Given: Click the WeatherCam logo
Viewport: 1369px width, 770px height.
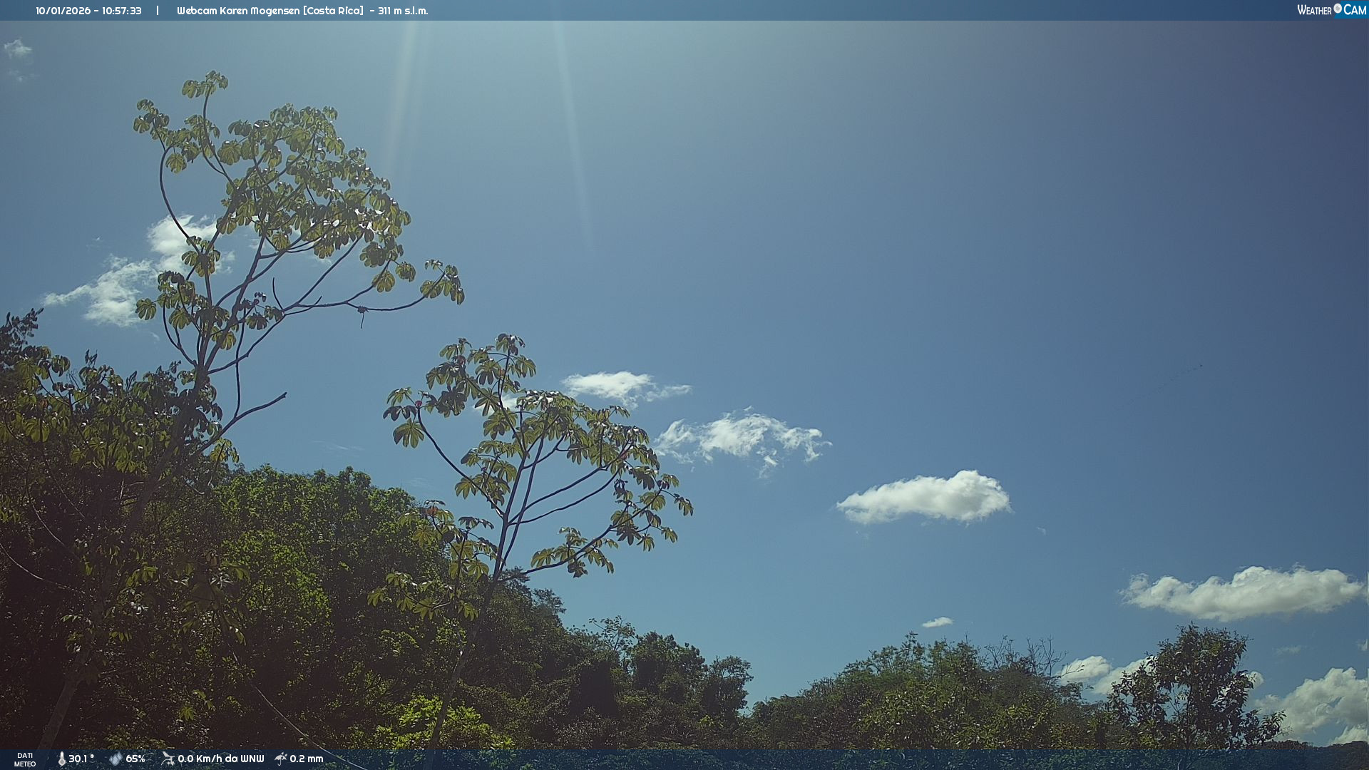Looking at the screenshot, I should coord(1331,10).
